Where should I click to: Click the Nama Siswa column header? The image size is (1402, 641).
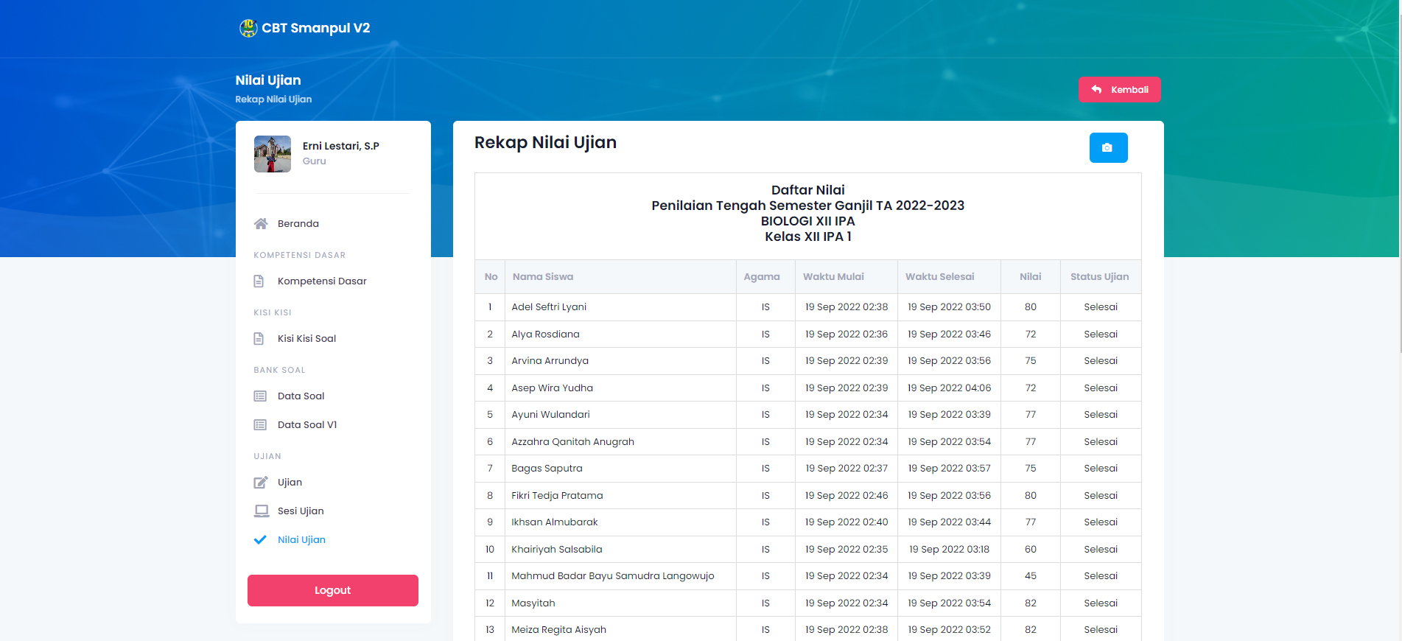(543, 277)
